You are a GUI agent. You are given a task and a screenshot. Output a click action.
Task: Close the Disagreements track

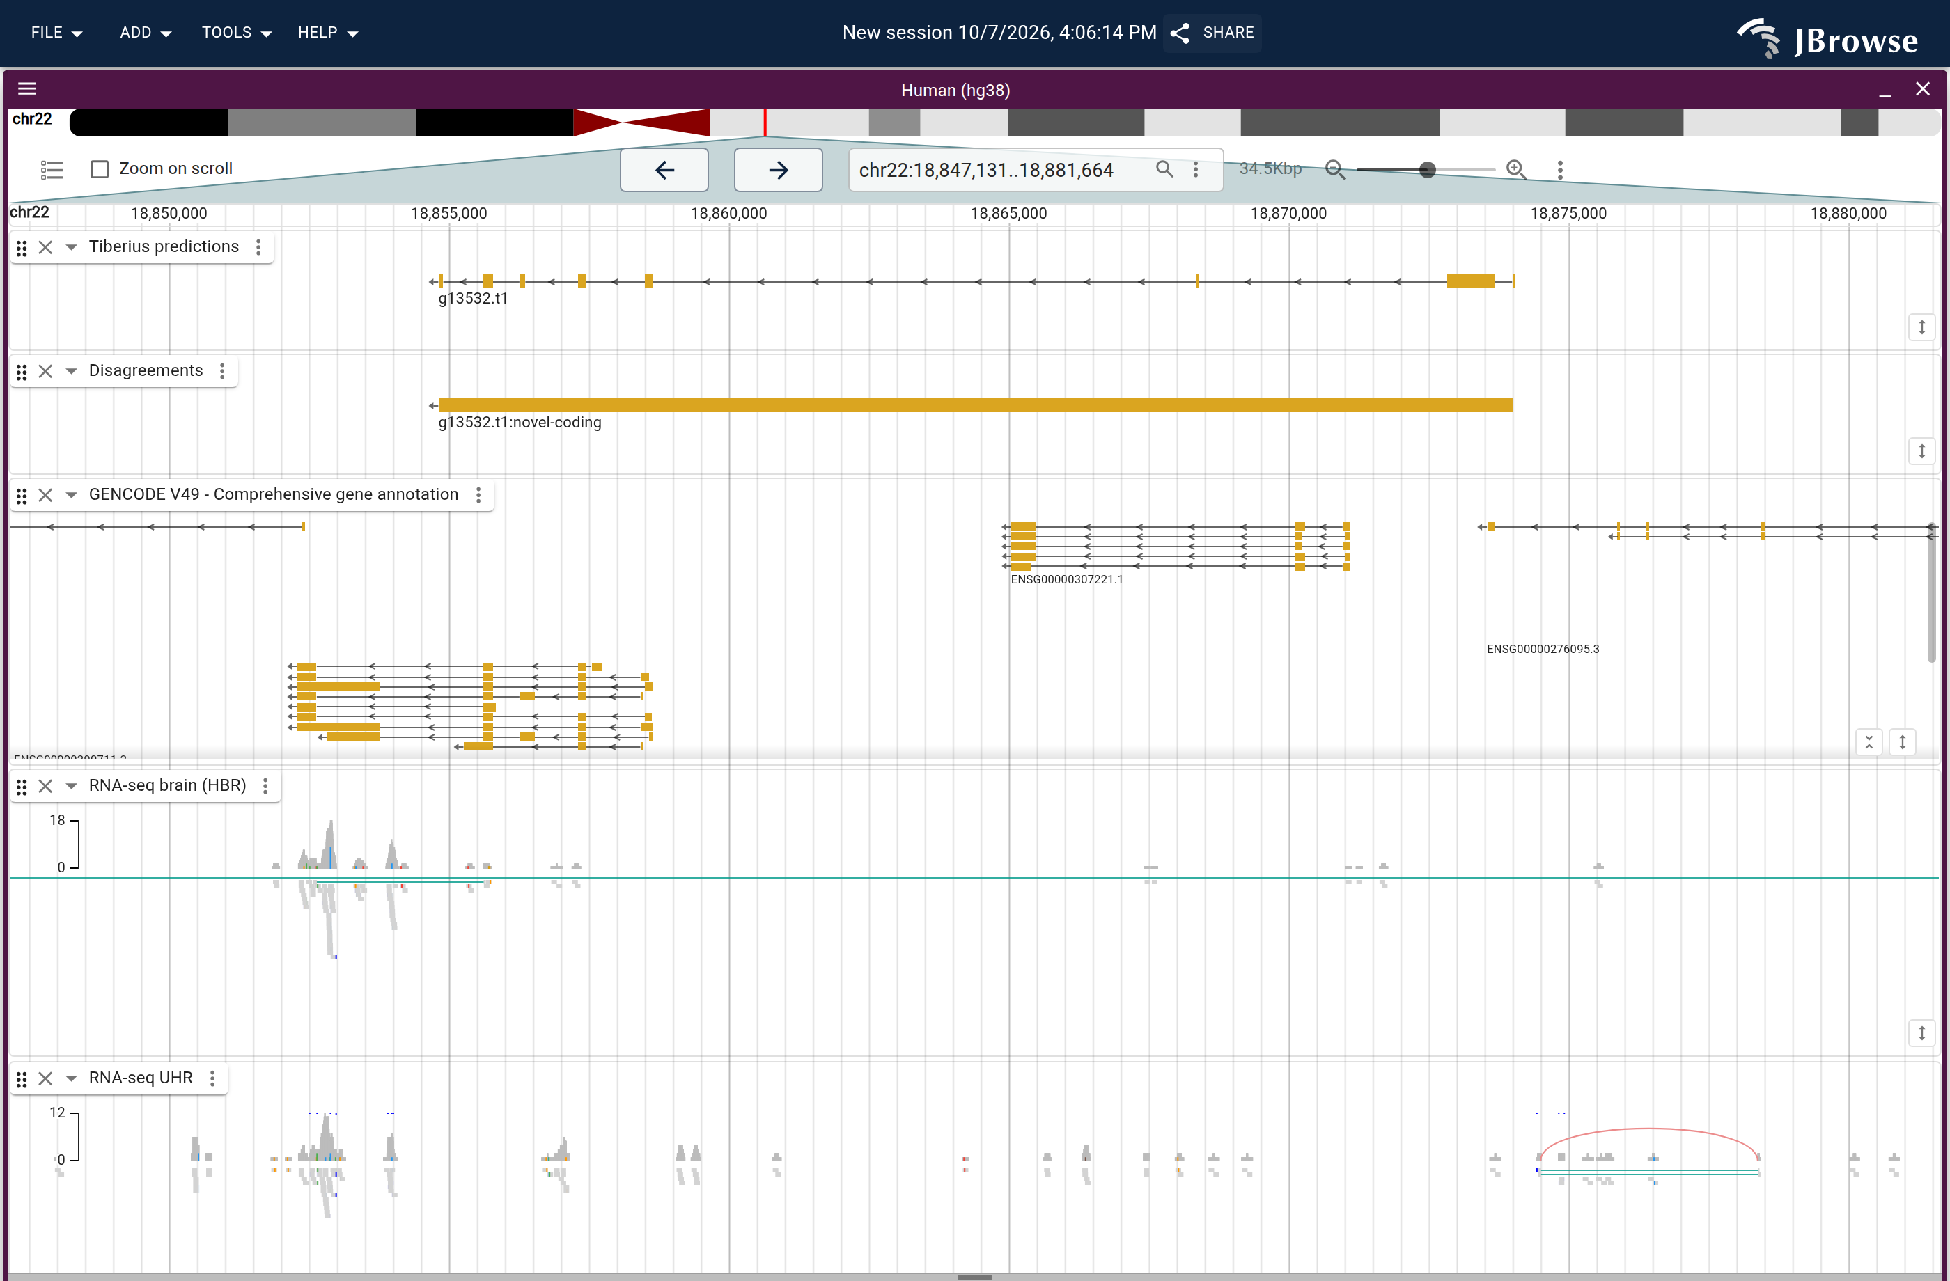(46, 371)
